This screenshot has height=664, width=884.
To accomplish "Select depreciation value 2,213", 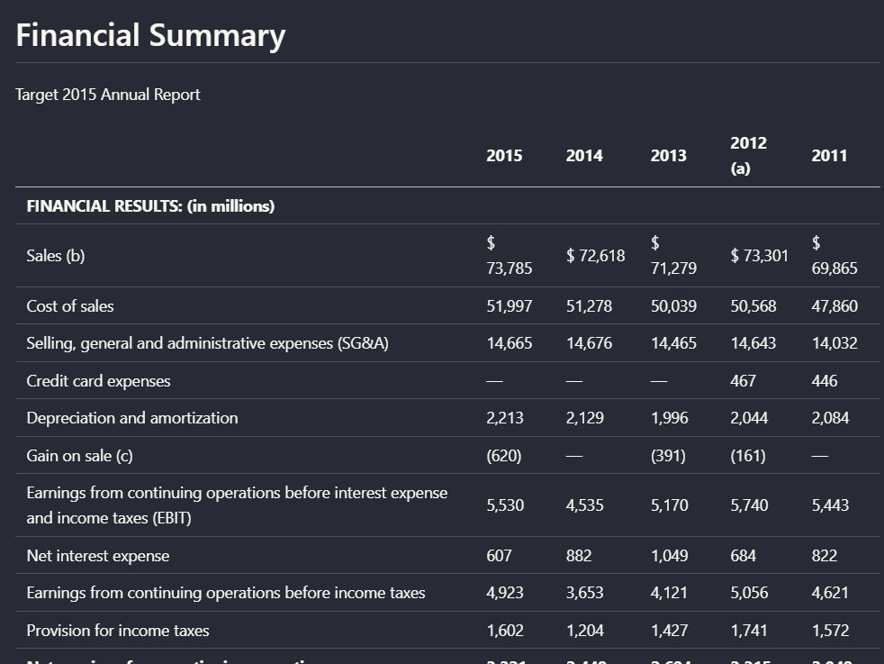I will [x=505, y=418].
